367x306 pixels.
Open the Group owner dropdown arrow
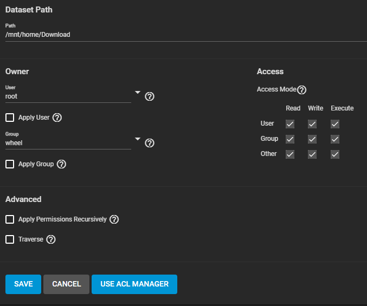point(138,139)
